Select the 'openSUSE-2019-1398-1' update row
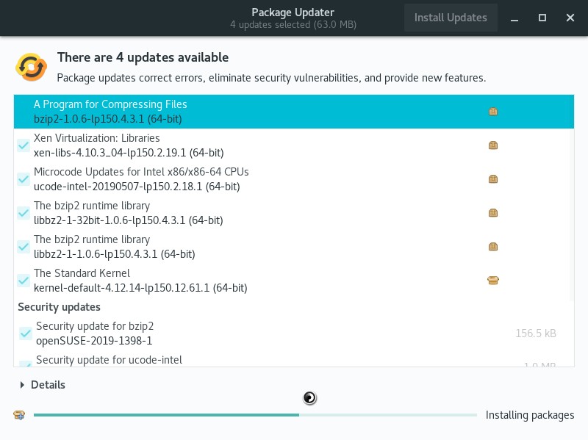 pyautogui.click(x=294, y=333)
